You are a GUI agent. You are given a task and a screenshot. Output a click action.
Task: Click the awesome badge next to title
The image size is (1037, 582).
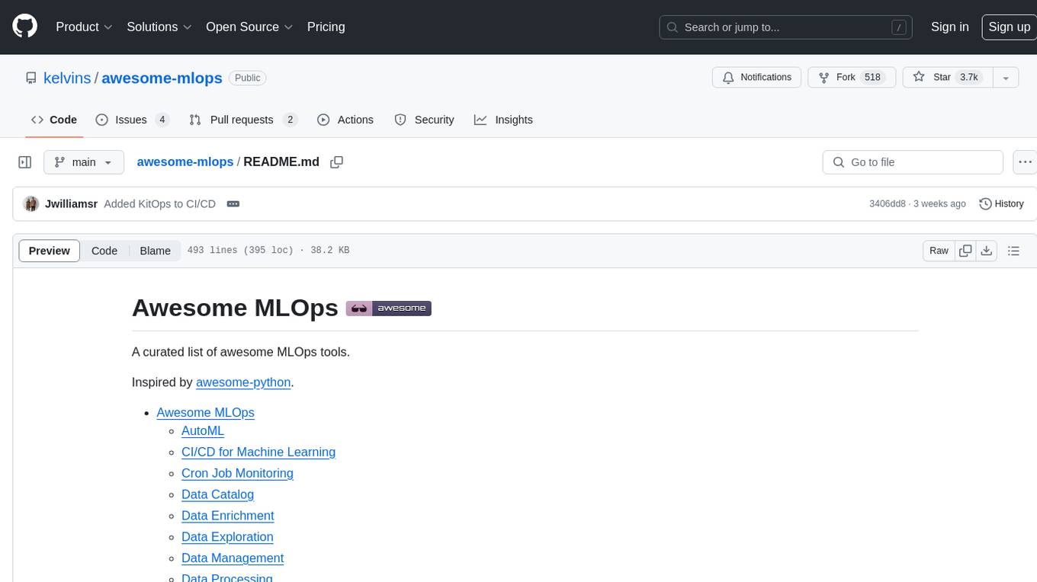[x=389, y=309]
